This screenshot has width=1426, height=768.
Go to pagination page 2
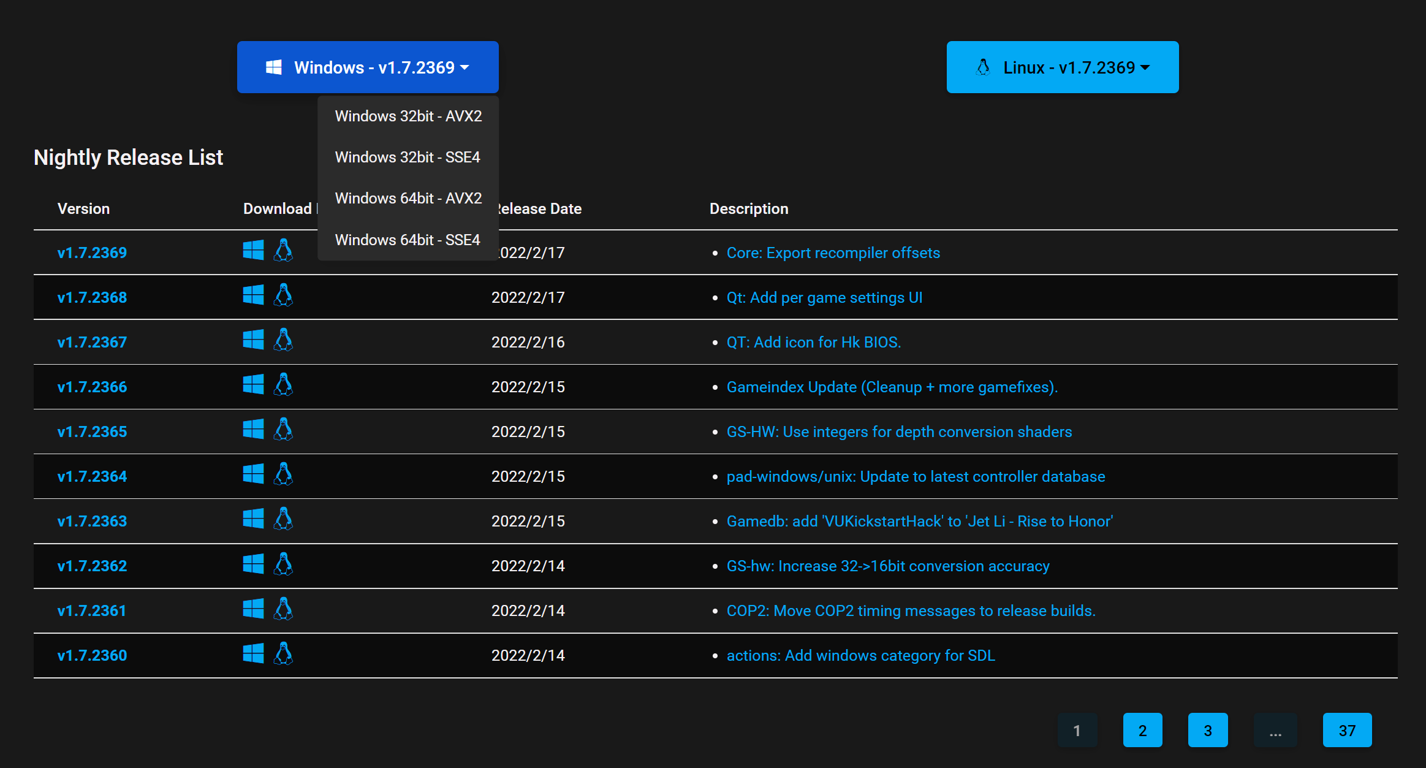coord(1143,730)
